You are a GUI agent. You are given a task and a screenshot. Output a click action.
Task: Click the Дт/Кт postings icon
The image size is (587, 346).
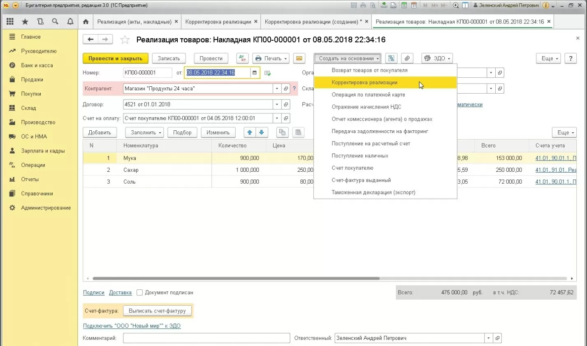242,58
